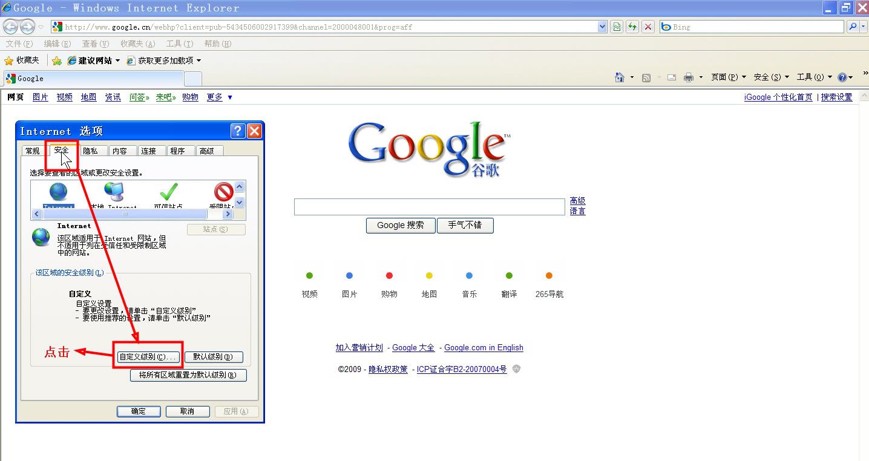Expand the address bar URL history dropdown
The height and width of the screenshot is (461, 869).
click(x=602, y=27)
